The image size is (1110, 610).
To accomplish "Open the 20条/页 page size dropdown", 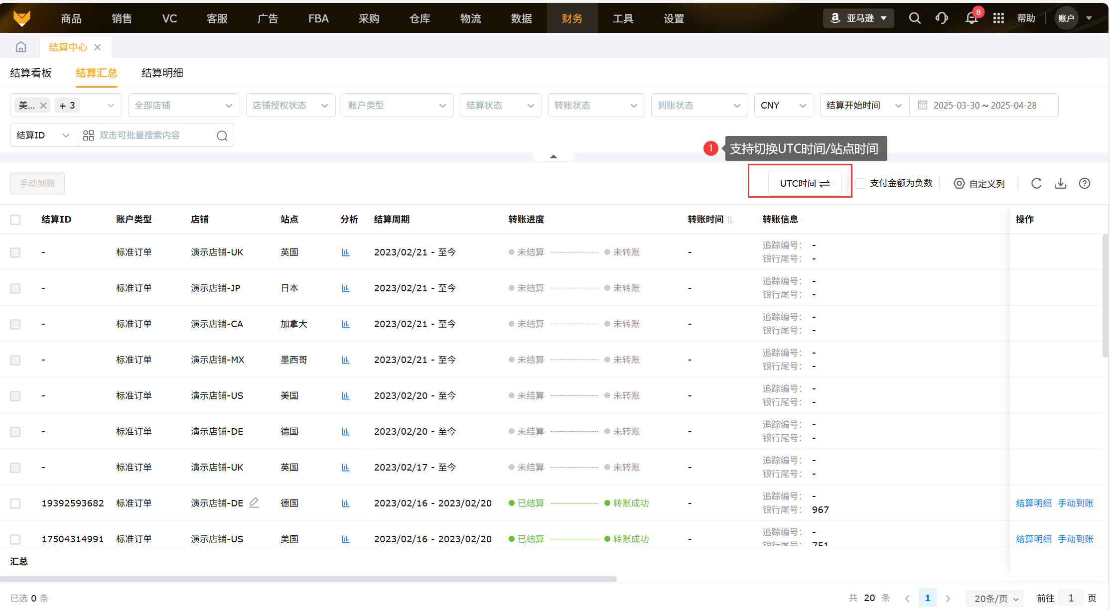I will point(996,598).
